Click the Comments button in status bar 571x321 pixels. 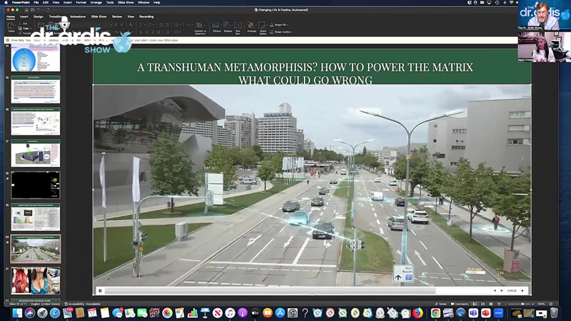460,304
